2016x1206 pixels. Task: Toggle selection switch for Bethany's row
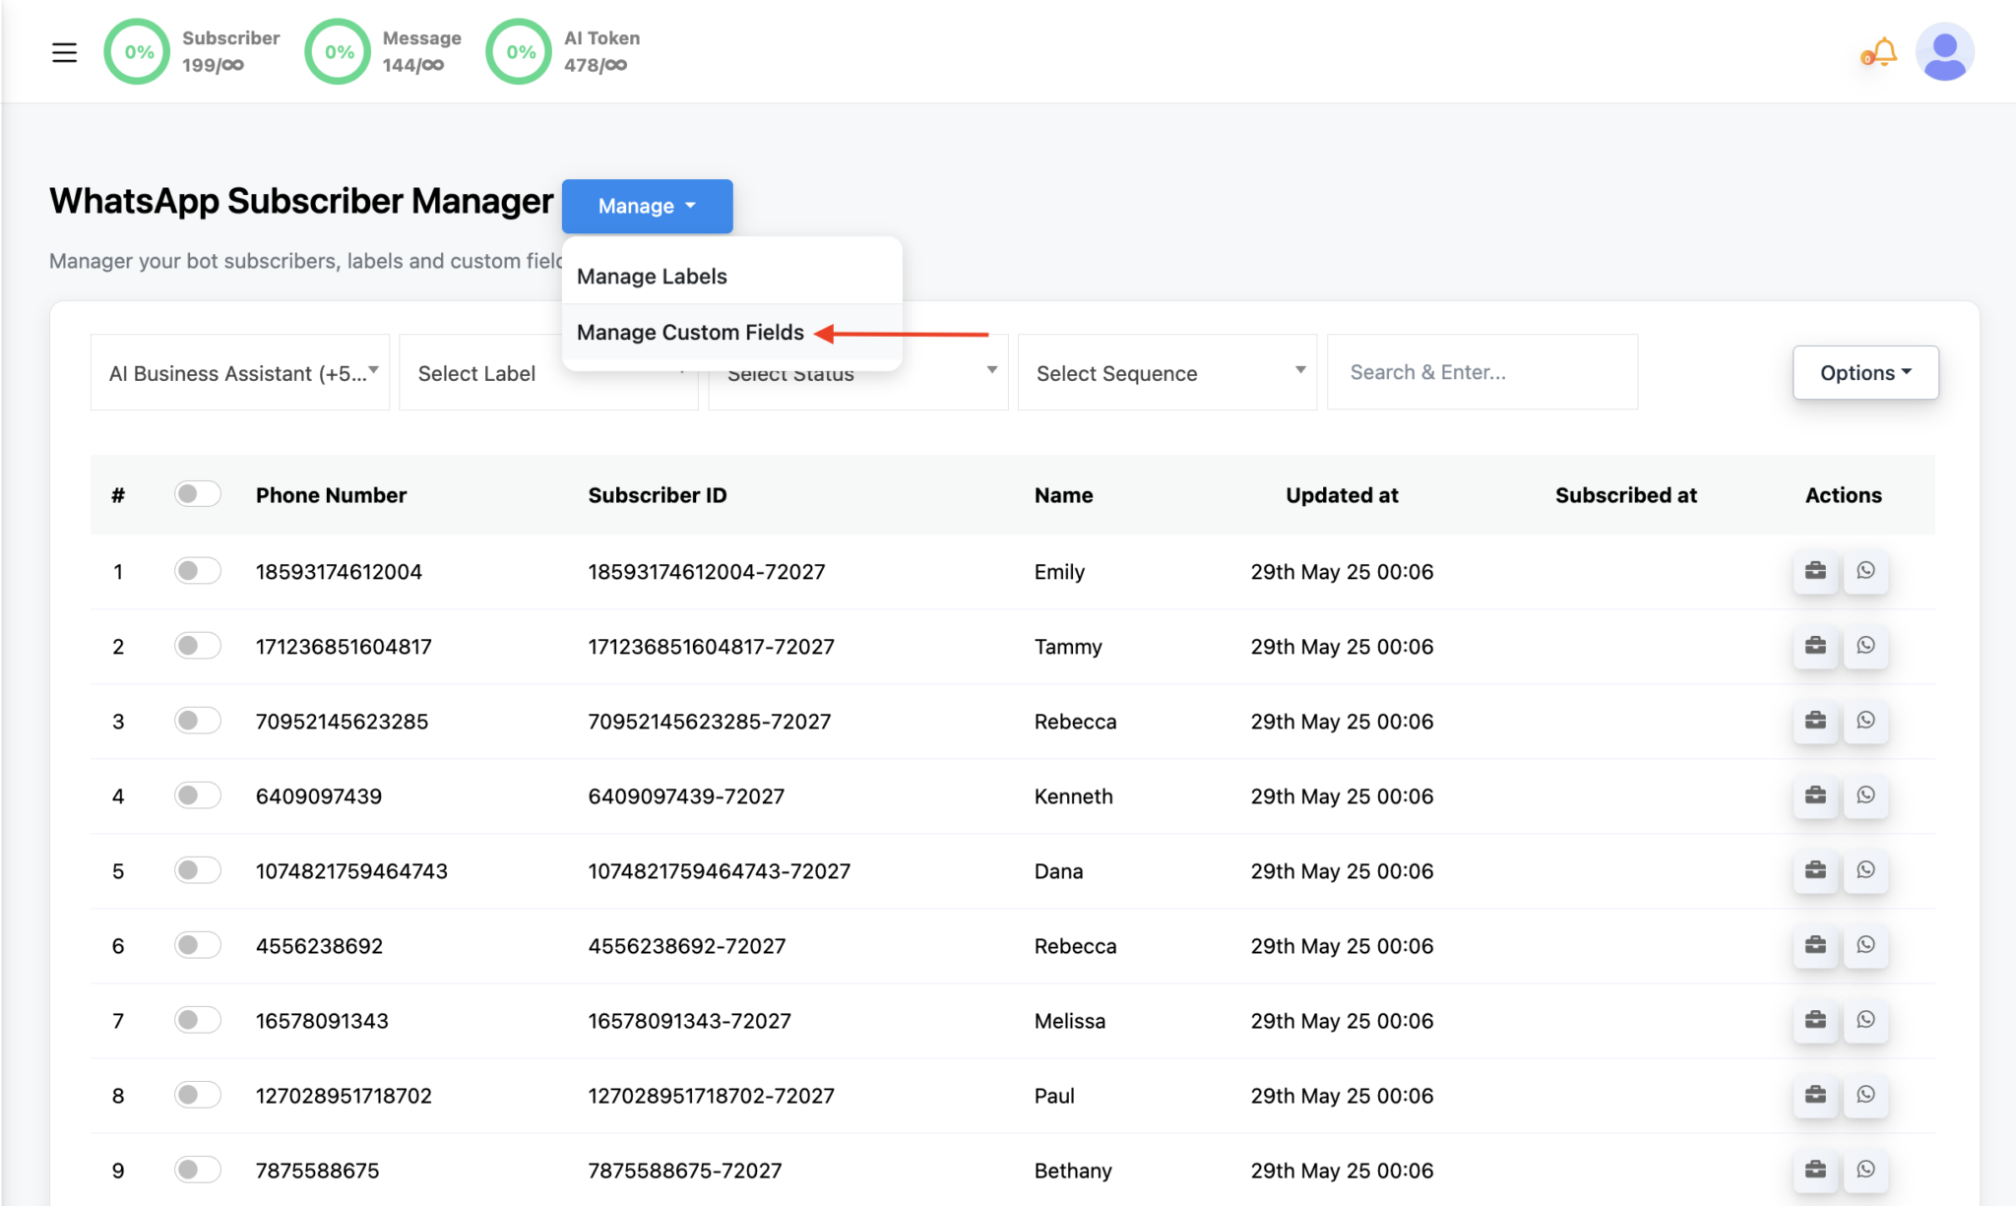click(x=197, y=1169)
